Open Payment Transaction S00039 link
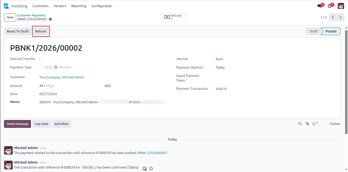Image resolution: width=348 pixels, height=172 pixels. coord(221,89)
